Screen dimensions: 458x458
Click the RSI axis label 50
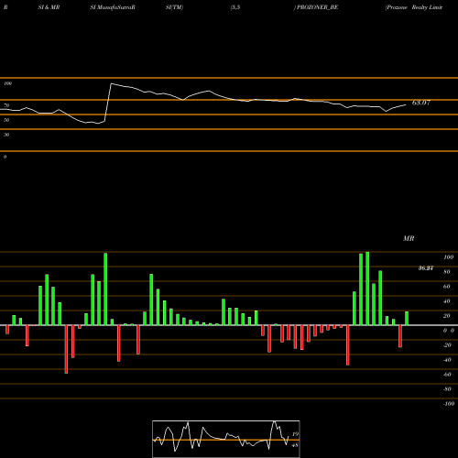6,120
